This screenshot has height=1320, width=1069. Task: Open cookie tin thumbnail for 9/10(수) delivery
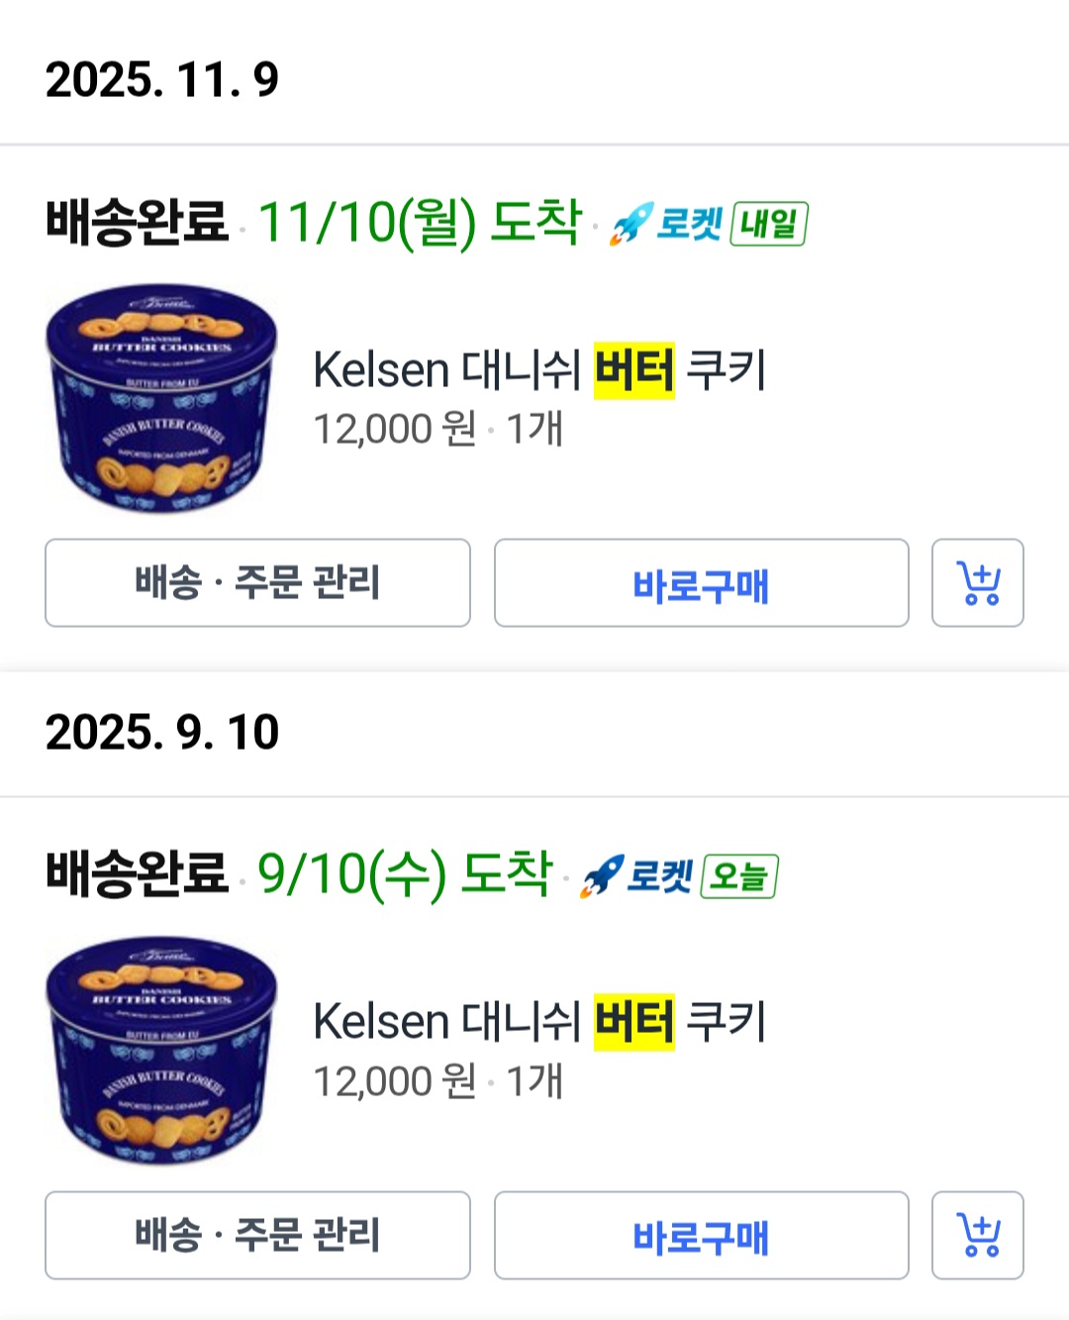click(x=161, y=1050)
